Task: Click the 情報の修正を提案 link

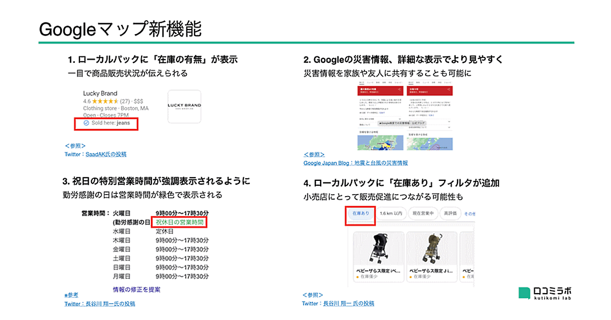Action: (x=136, y=290)
